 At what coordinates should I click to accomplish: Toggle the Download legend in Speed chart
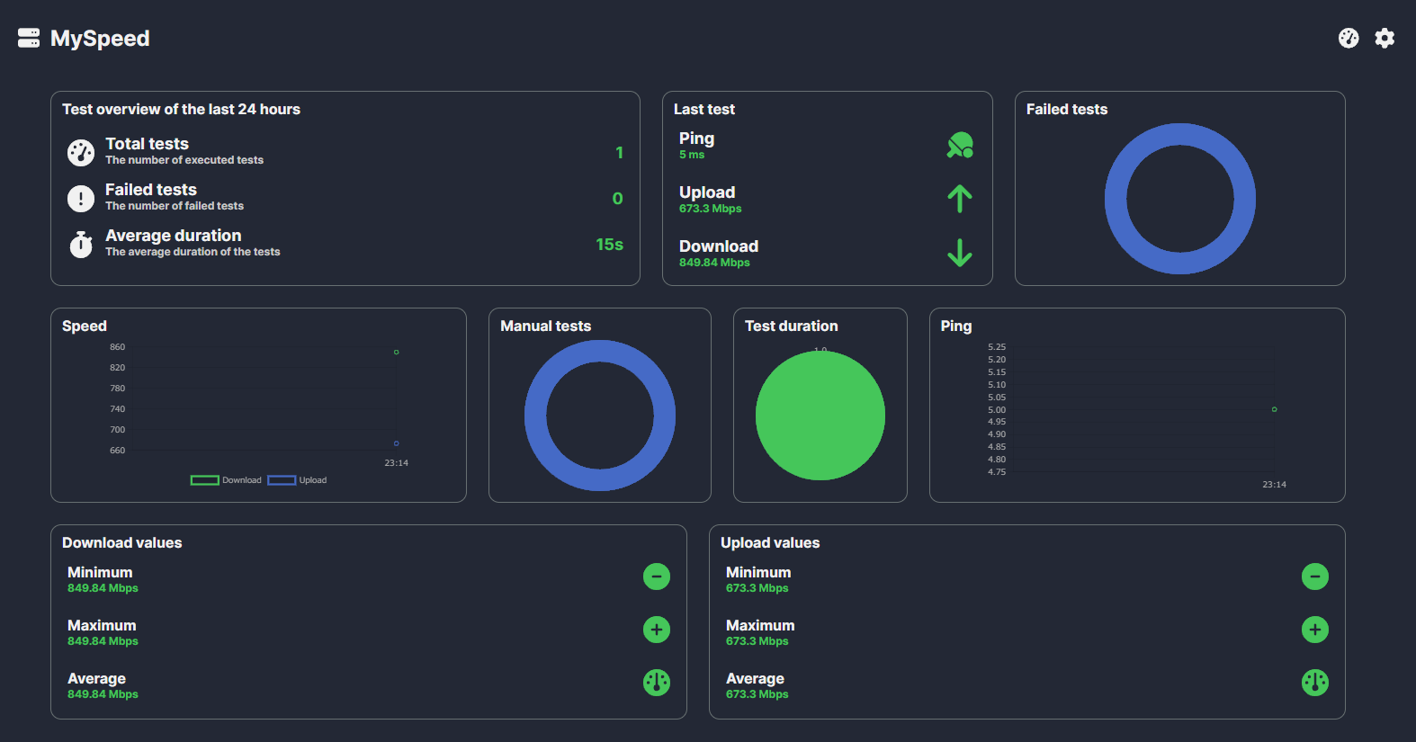point(226,480)
